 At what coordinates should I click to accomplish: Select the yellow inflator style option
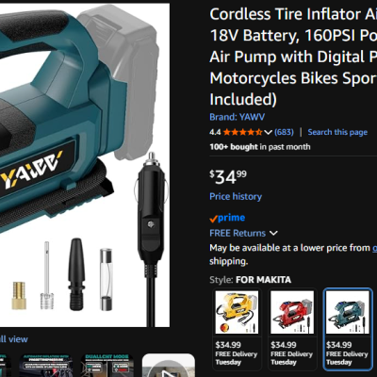237,329
